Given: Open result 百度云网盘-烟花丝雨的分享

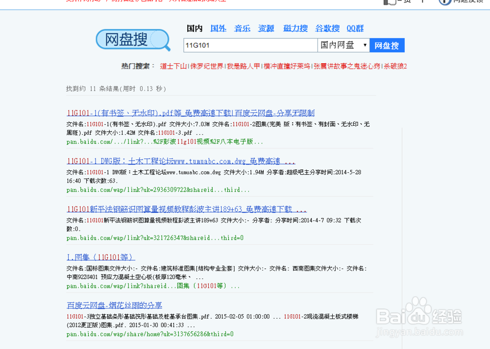Looking at the screenshot, I should point(114,305).
